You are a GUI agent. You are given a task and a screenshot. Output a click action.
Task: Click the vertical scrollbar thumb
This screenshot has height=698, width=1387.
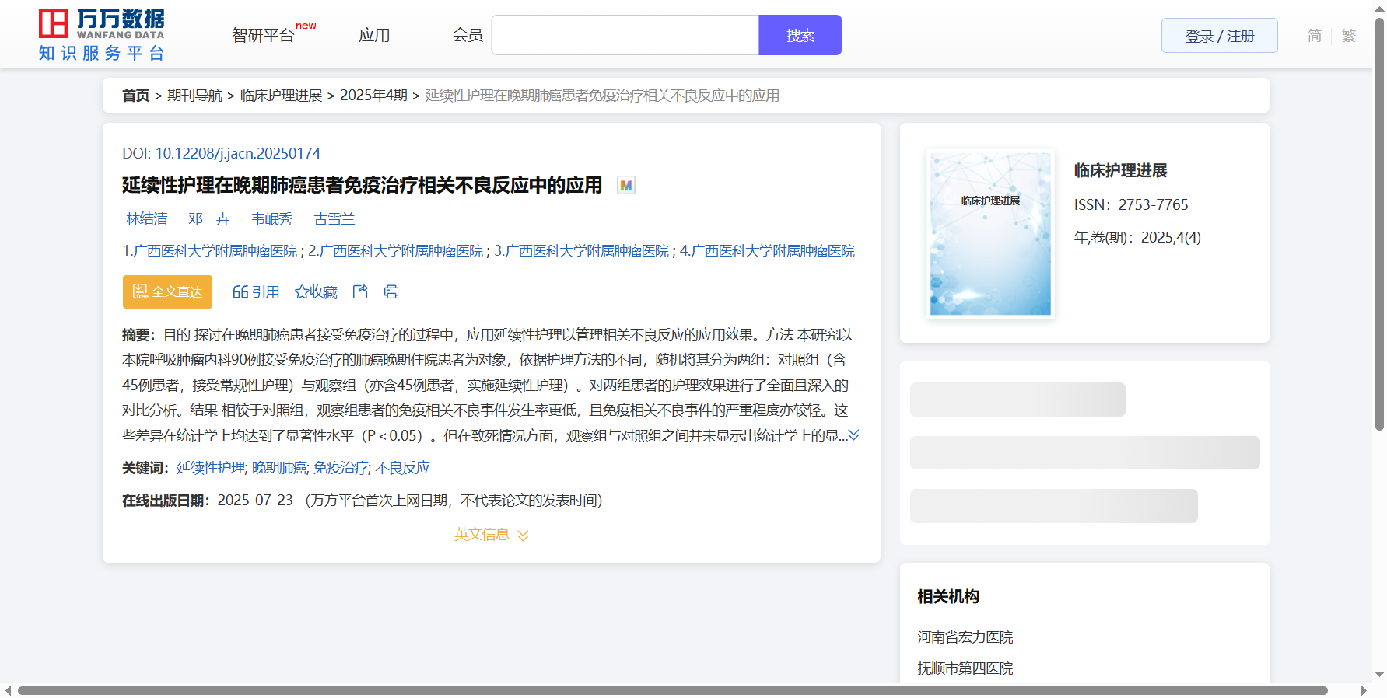click(x=1379, y=224)
